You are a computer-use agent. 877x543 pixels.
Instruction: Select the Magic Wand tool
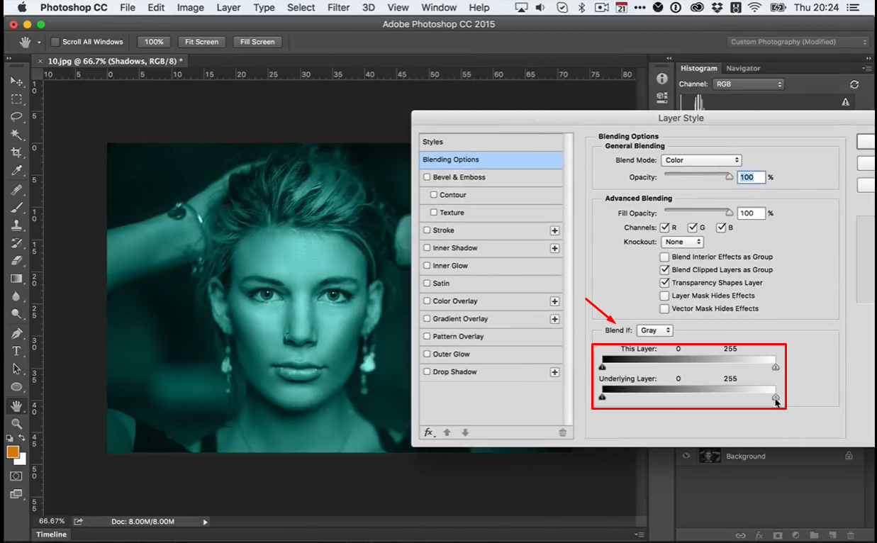point(16,135)
